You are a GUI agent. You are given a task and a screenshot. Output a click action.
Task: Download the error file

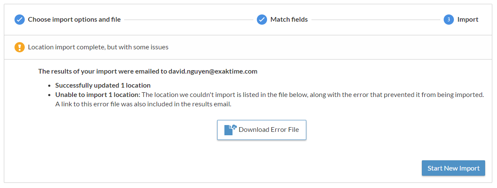262,130
